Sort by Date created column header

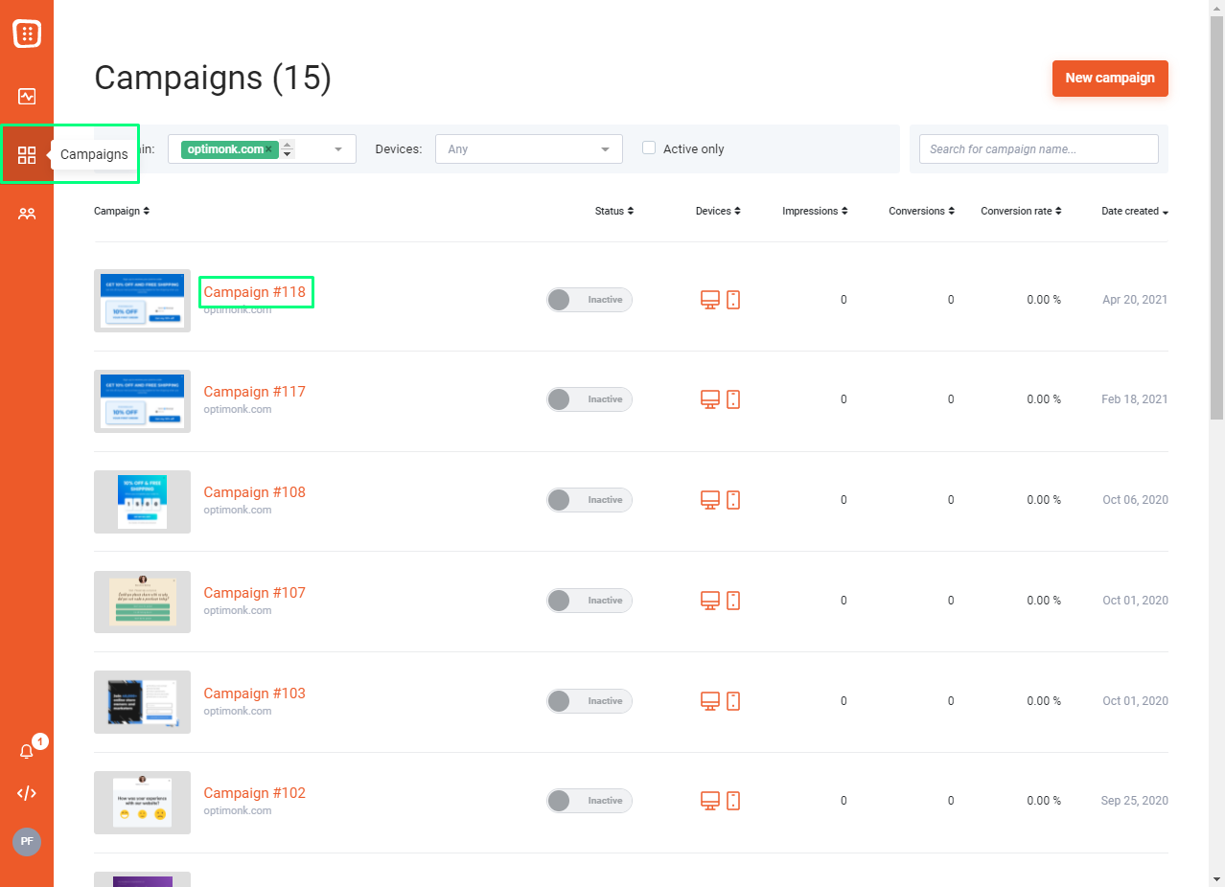[1135, 211]
